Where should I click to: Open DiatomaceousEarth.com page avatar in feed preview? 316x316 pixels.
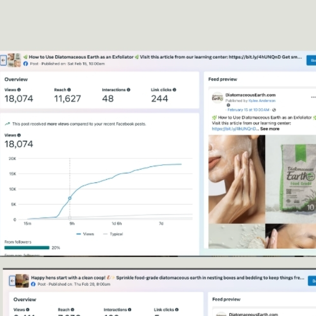point(217,98)
